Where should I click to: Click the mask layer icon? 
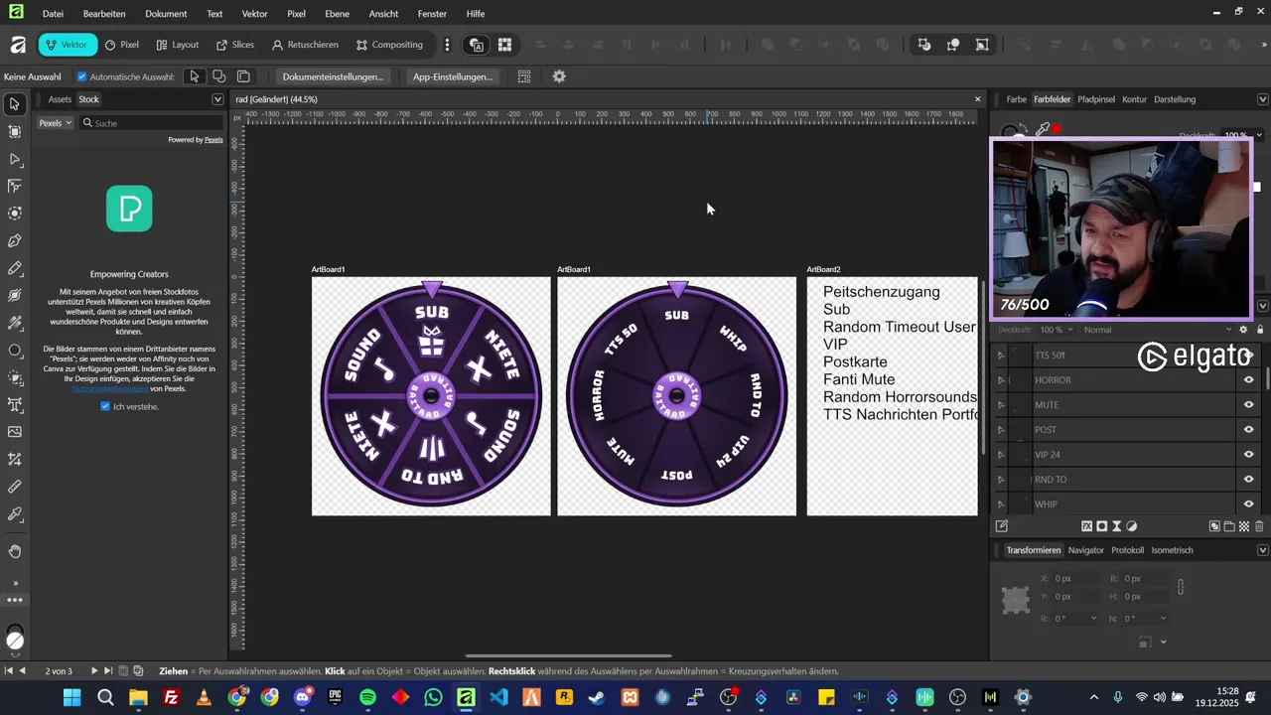coord(1102,526)
